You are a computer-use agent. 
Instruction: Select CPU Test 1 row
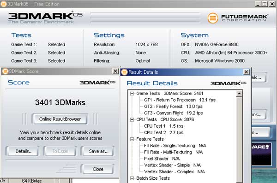[x=163, y=126]
